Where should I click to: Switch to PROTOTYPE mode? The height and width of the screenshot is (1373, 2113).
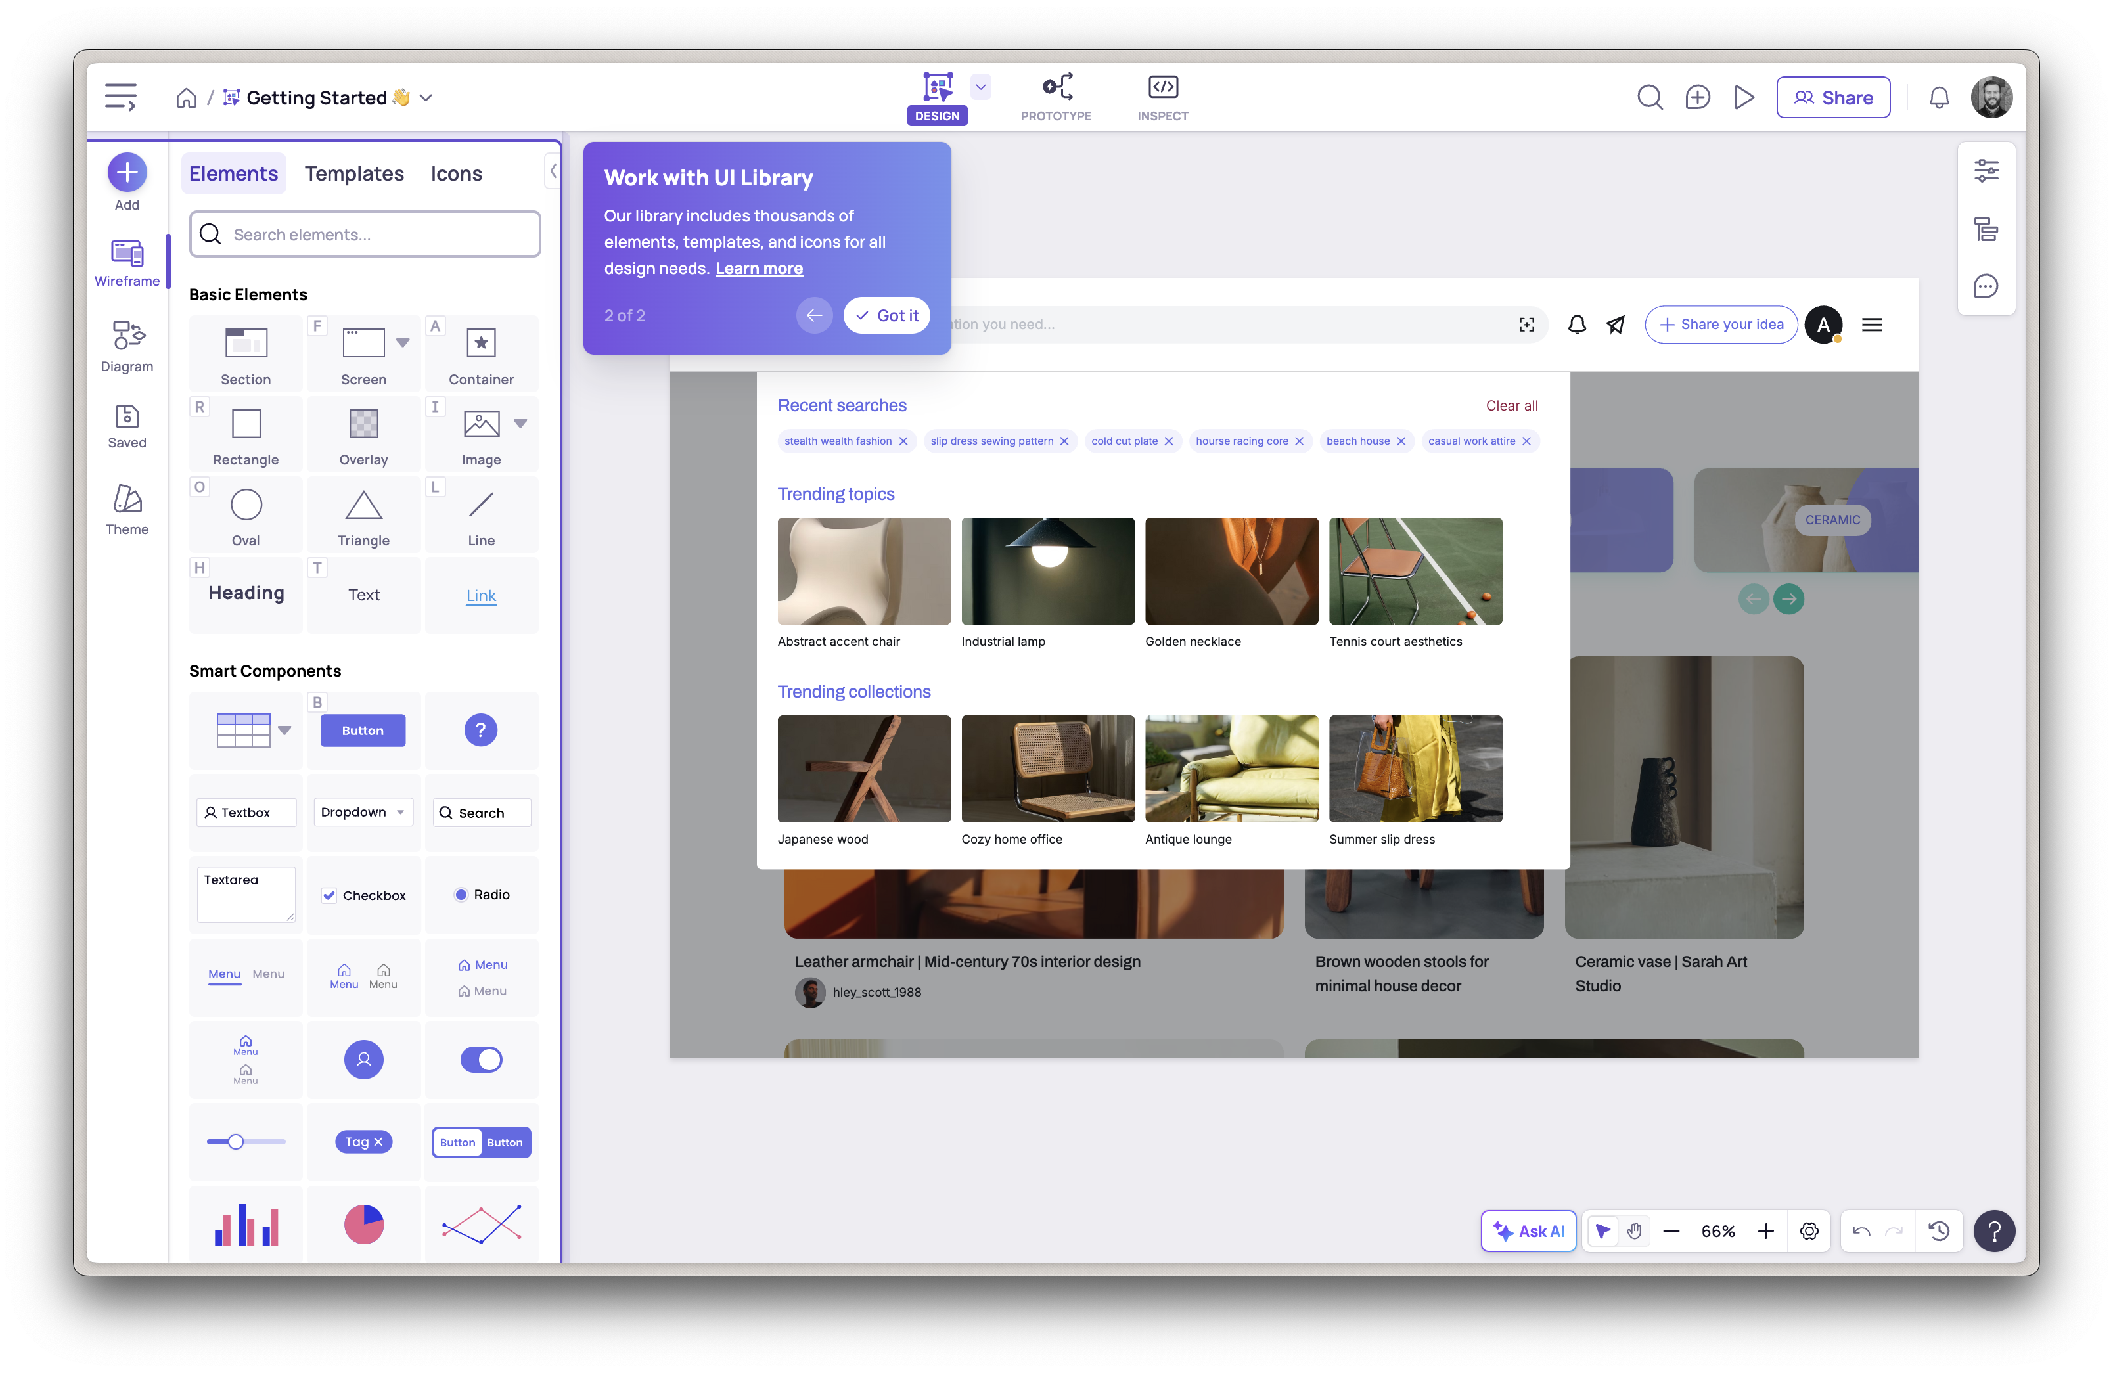tap(1056, 98)
